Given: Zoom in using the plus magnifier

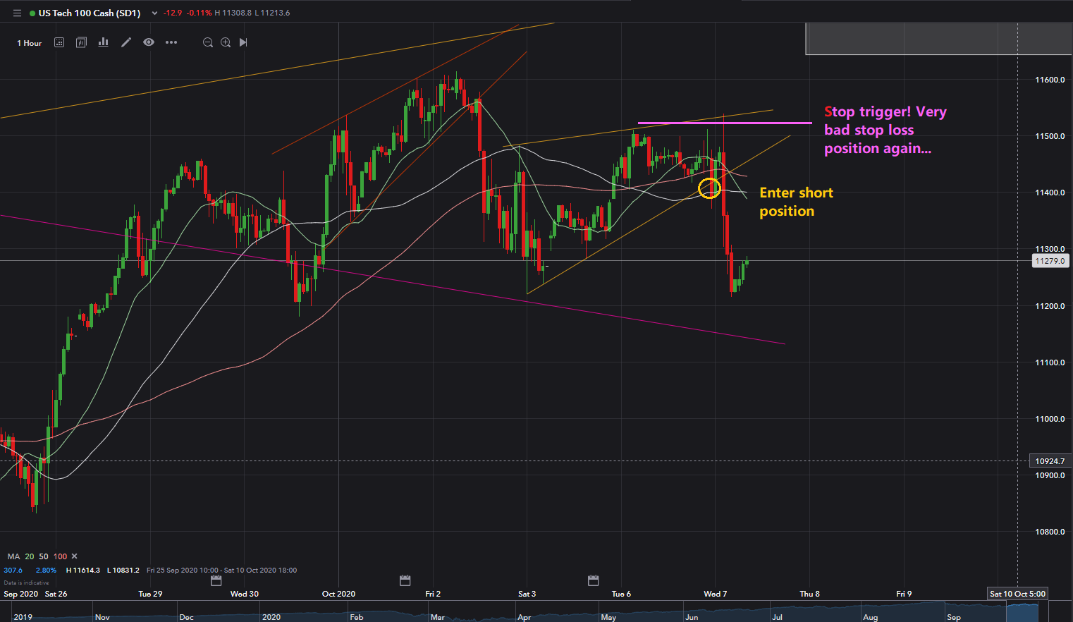Looking at the screenshot, I should pyautogui.click(x=226, y=42).
